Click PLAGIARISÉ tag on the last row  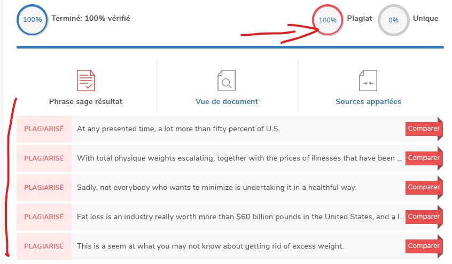click(x=44, y=246)
